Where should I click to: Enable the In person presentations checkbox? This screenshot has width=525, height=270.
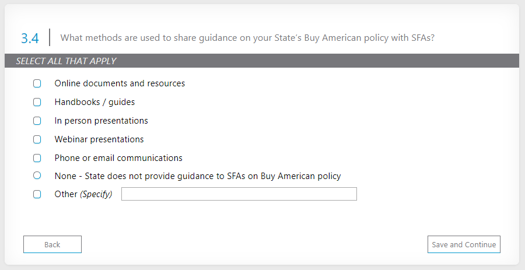37,121
